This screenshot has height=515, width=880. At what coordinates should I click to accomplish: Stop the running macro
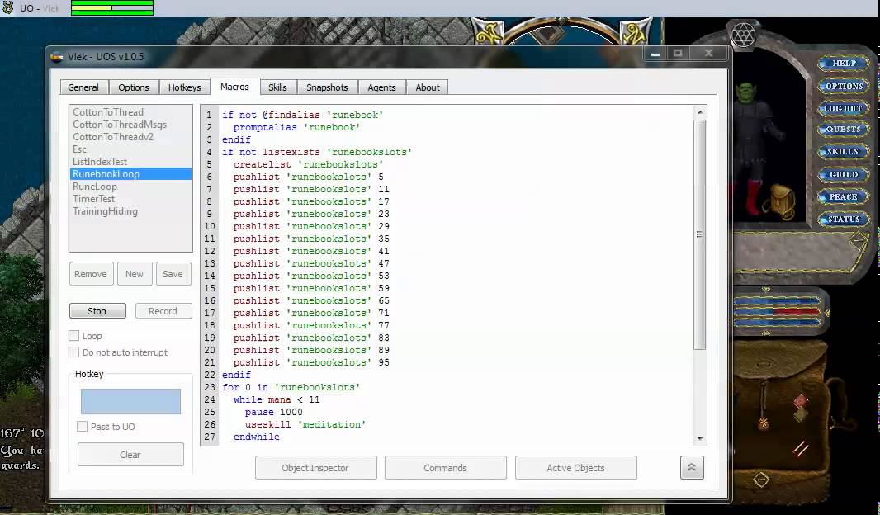coord(97,311)
